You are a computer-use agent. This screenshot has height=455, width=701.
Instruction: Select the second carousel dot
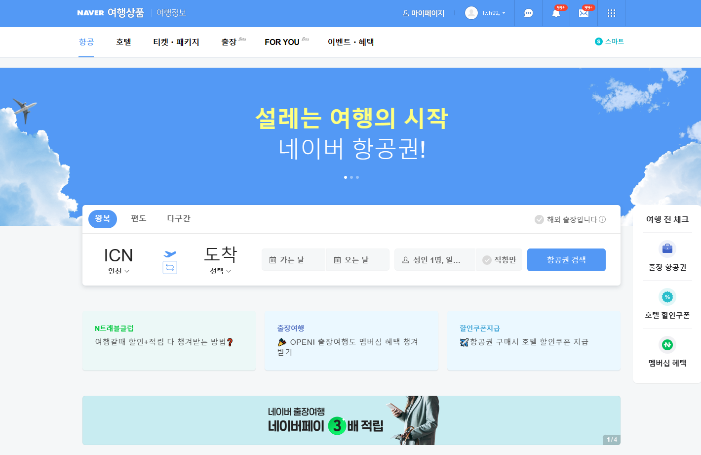point(351,177)
